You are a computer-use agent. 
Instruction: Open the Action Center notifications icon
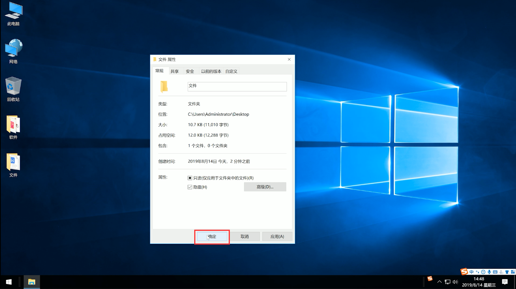pos(505,282)
